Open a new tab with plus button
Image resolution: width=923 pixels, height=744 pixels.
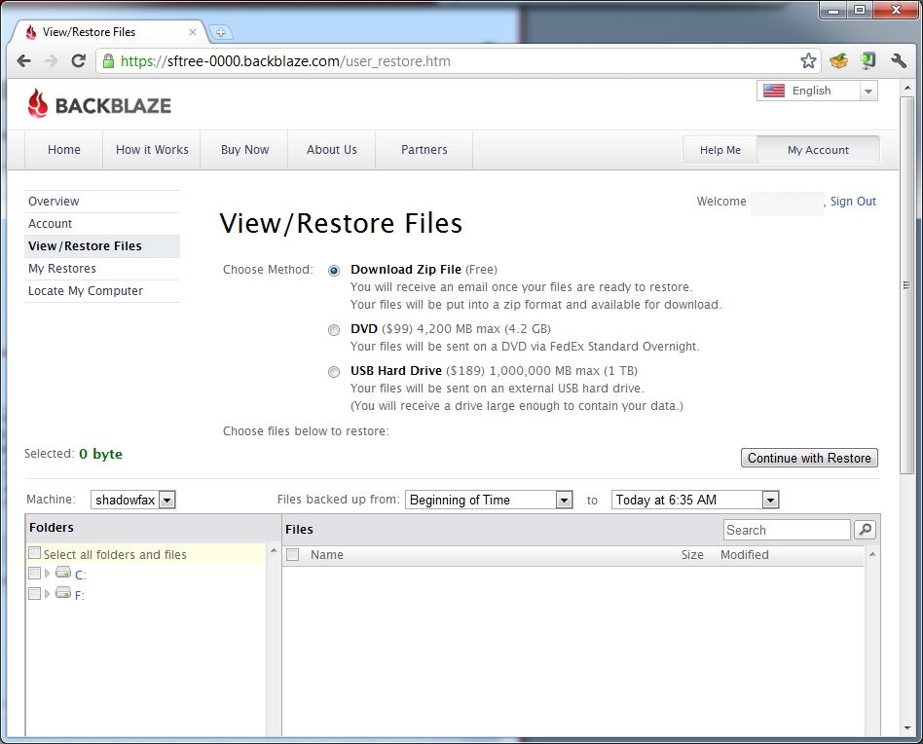pos(221,32)
